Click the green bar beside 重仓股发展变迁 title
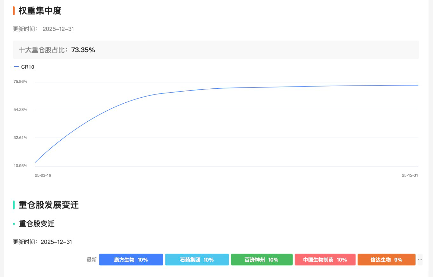Screen dimensions: 433x277 [14, 205]
